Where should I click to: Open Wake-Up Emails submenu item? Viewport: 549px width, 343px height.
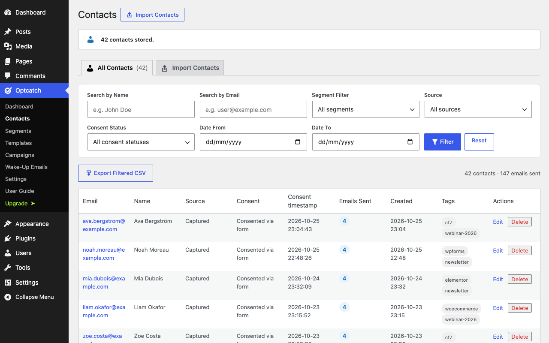26,167
